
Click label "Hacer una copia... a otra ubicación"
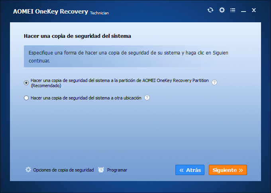click(86, 98)
